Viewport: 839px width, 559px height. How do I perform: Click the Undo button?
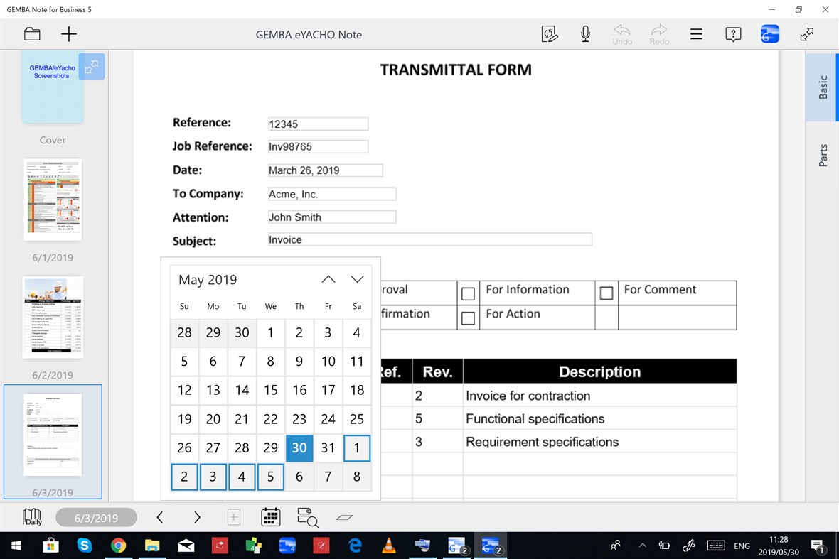621,33
